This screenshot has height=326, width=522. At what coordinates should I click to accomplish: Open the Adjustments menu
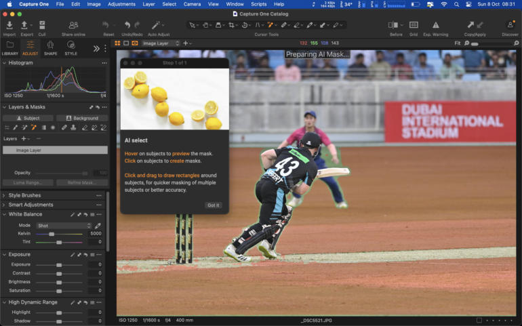point(121,4)
